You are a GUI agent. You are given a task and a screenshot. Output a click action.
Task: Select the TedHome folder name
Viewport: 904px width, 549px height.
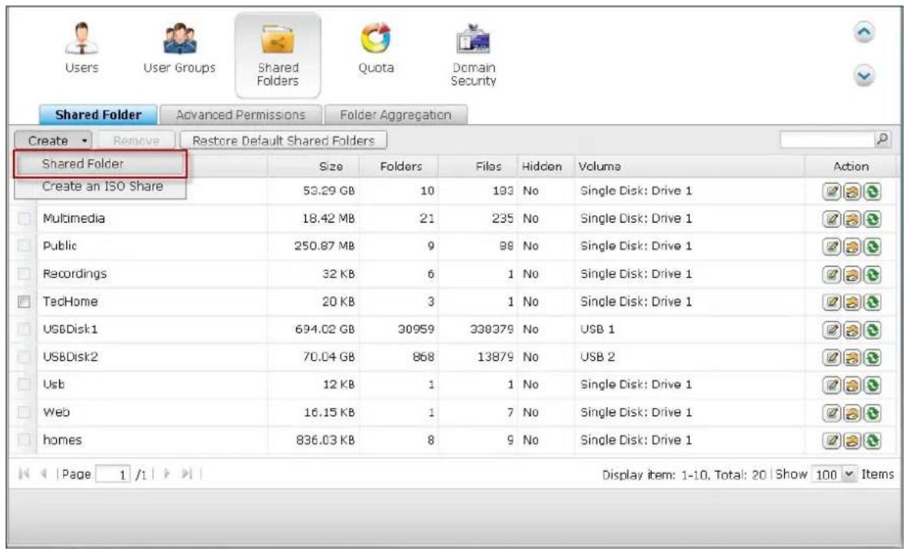click(71, 301)
